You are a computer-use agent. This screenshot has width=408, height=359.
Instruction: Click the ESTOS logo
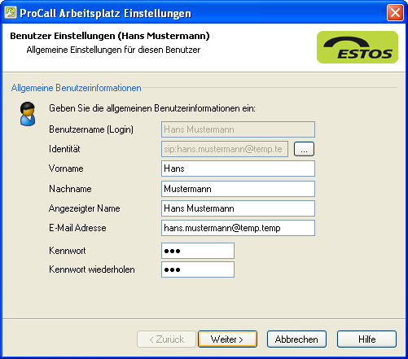pyautogui.click(x=358, y=47)
